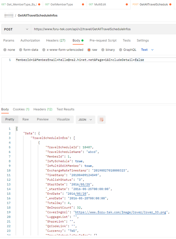
Task: Click the "ExchangeRateTimestamp" value
Action: click(110, 170)
